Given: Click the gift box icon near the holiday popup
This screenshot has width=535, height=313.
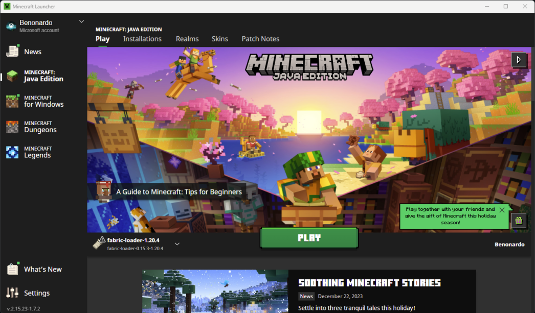Looking at the screenshot, I should [x=518, y=221].
